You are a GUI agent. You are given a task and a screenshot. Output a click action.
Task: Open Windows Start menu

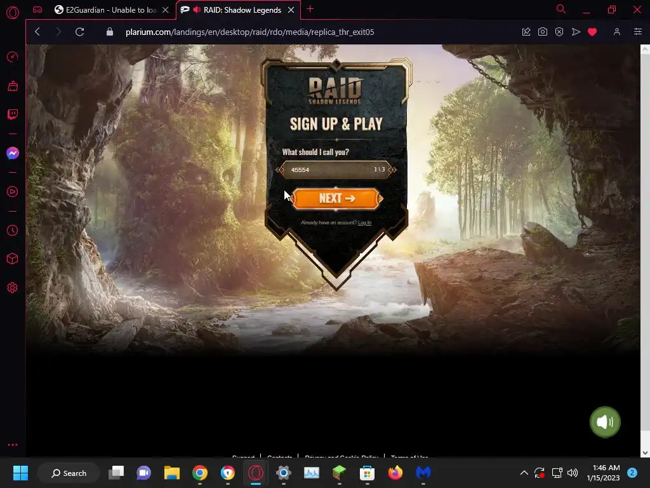tap(20, 473)
